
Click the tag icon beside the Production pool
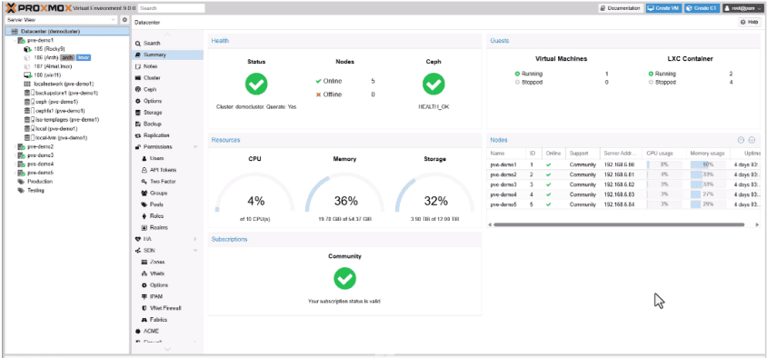pyautogui.click(x=21, y=182)
